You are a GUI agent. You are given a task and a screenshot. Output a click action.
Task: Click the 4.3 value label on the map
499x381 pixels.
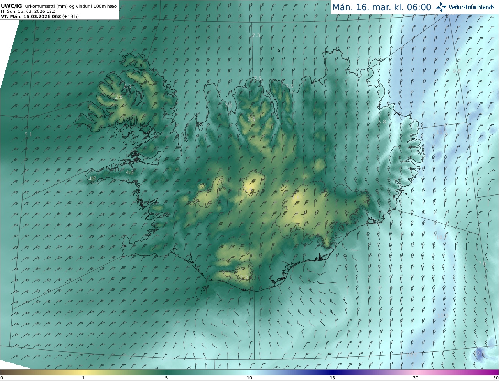pyautogui.click(x=130, y=172)
